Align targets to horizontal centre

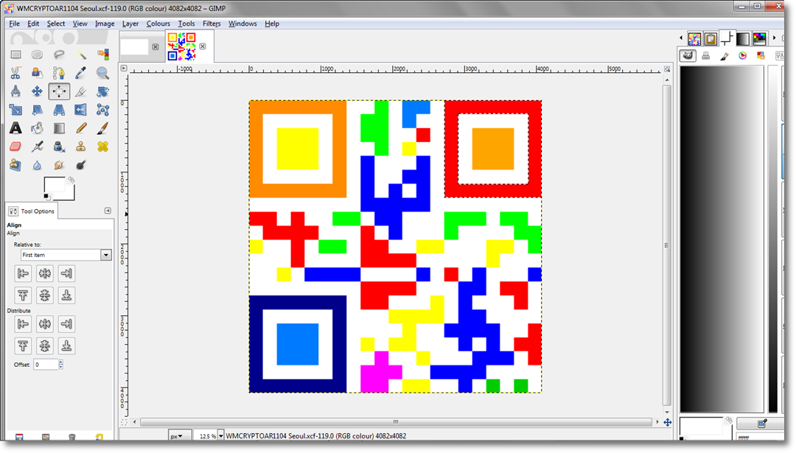coord(45,273)
